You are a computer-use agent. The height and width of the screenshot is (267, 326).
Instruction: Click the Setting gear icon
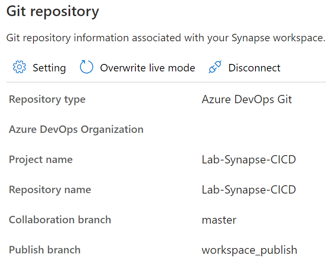[x=19, y=67]
